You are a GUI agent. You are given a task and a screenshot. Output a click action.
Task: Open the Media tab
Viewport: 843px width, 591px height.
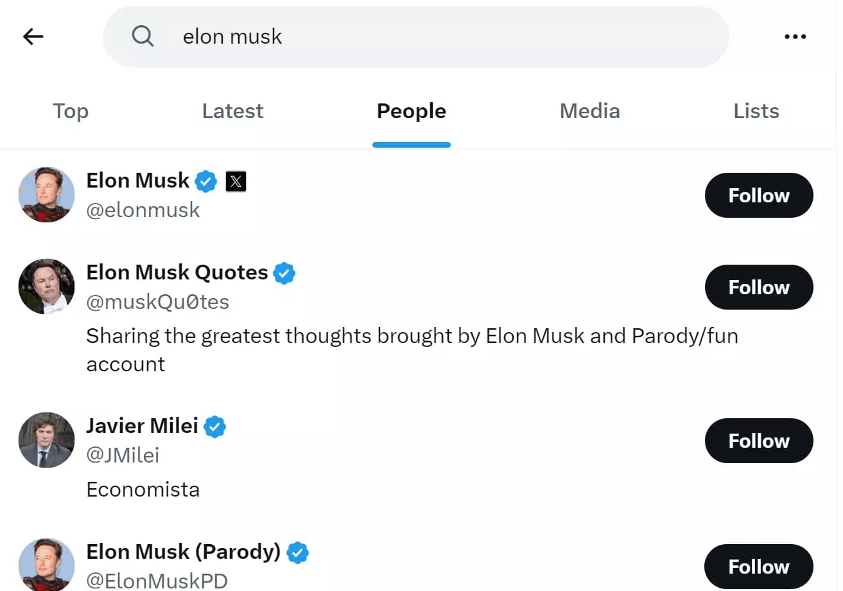click(x=589, y=110)
